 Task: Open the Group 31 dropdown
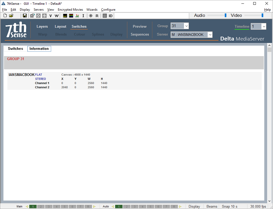tap(186, 26)
